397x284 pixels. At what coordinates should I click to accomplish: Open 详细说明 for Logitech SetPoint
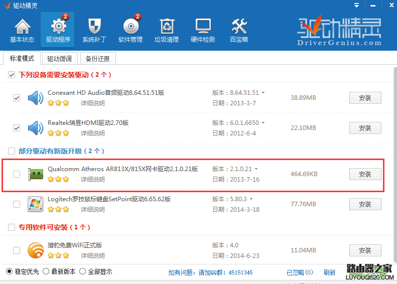coord(93,210)
